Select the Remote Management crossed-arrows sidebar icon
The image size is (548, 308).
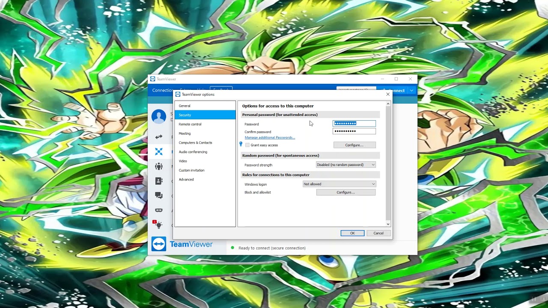pyautogui.click(x=159, y=151)
